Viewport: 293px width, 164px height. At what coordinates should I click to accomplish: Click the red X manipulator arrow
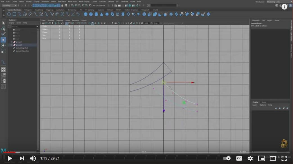tap(193, 82)
